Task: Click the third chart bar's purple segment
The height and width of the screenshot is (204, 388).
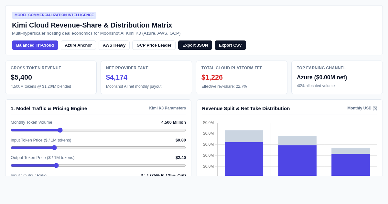Action: coord(350,165)
